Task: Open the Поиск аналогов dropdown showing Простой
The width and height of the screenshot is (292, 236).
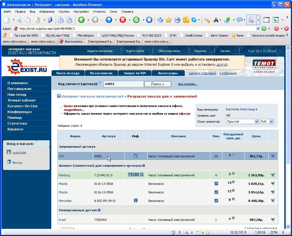Action: [x=242, y=121]
